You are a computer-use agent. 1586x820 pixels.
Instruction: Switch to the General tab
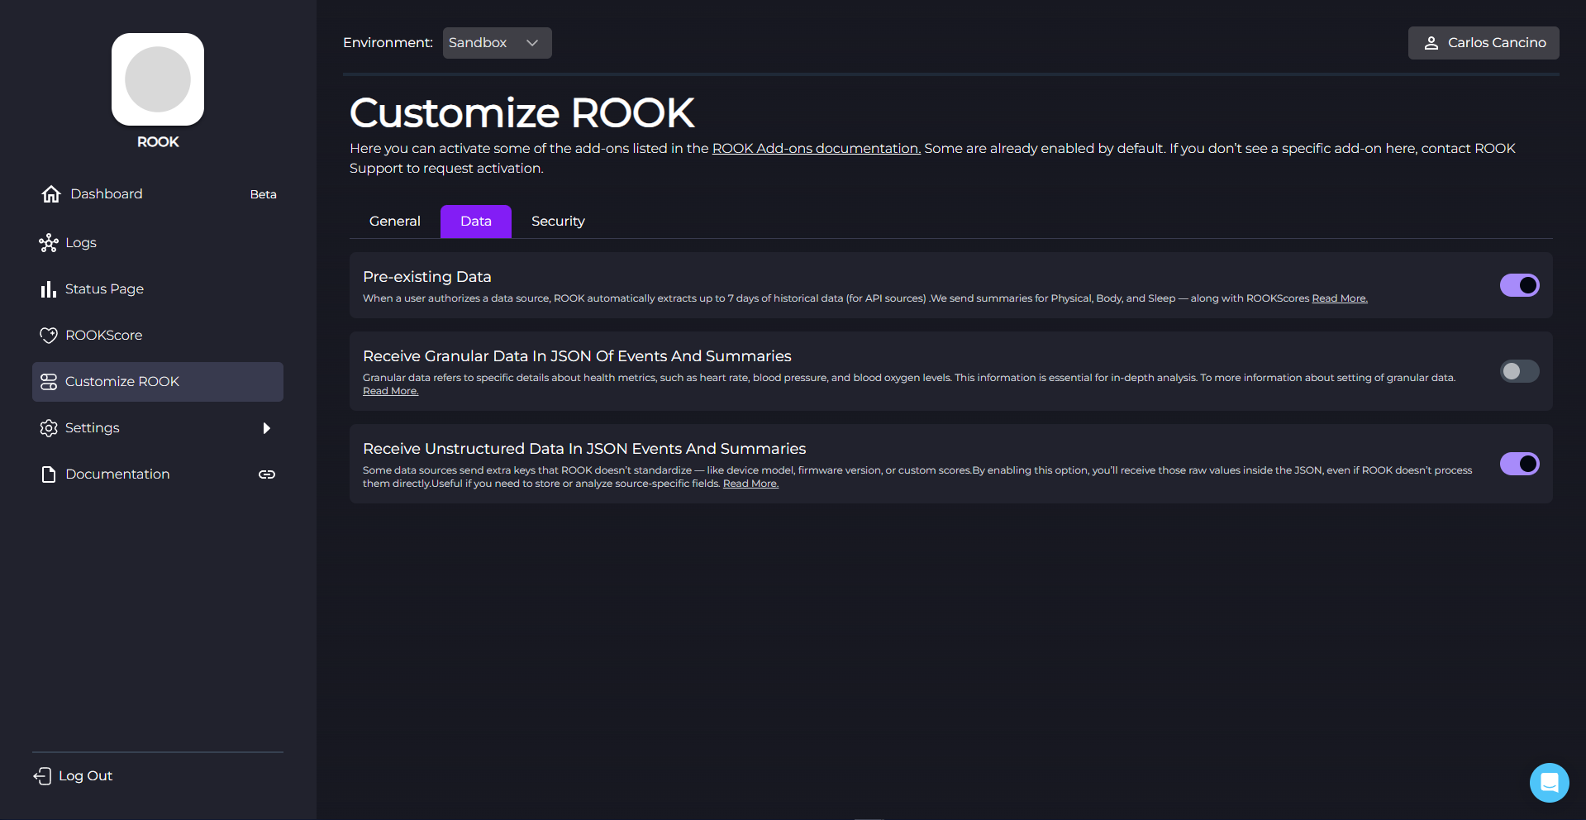[x=394, y=222]
